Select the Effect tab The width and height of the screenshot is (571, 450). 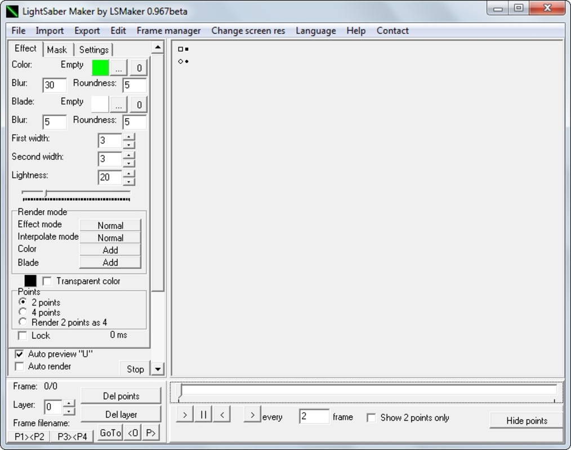point(25,48)
